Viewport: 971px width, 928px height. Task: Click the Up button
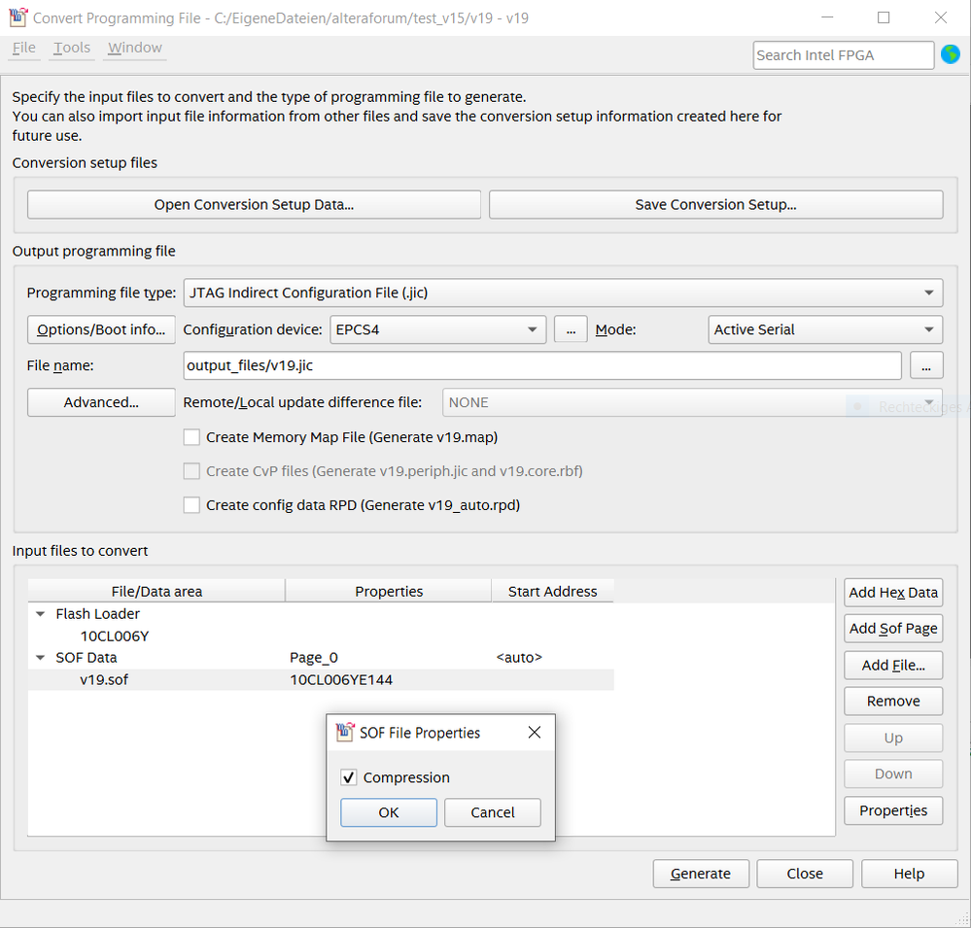coord(893,738)
